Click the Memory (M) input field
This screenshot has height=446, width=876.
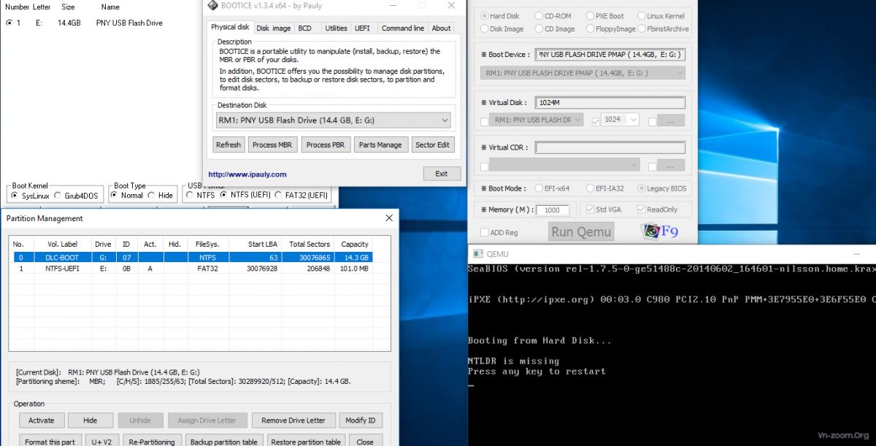tap(552, 210)
